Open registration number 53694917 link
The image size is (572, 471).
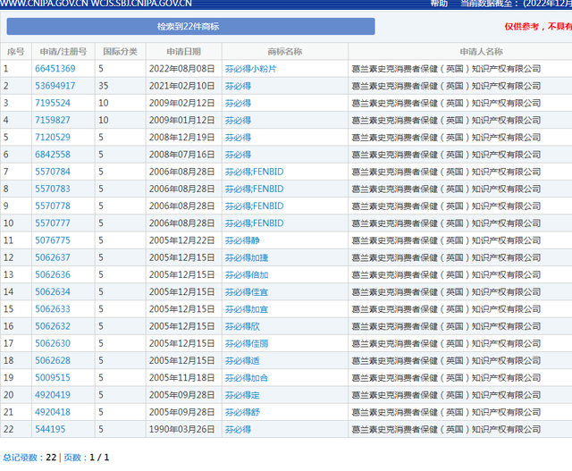coord(55,86)
